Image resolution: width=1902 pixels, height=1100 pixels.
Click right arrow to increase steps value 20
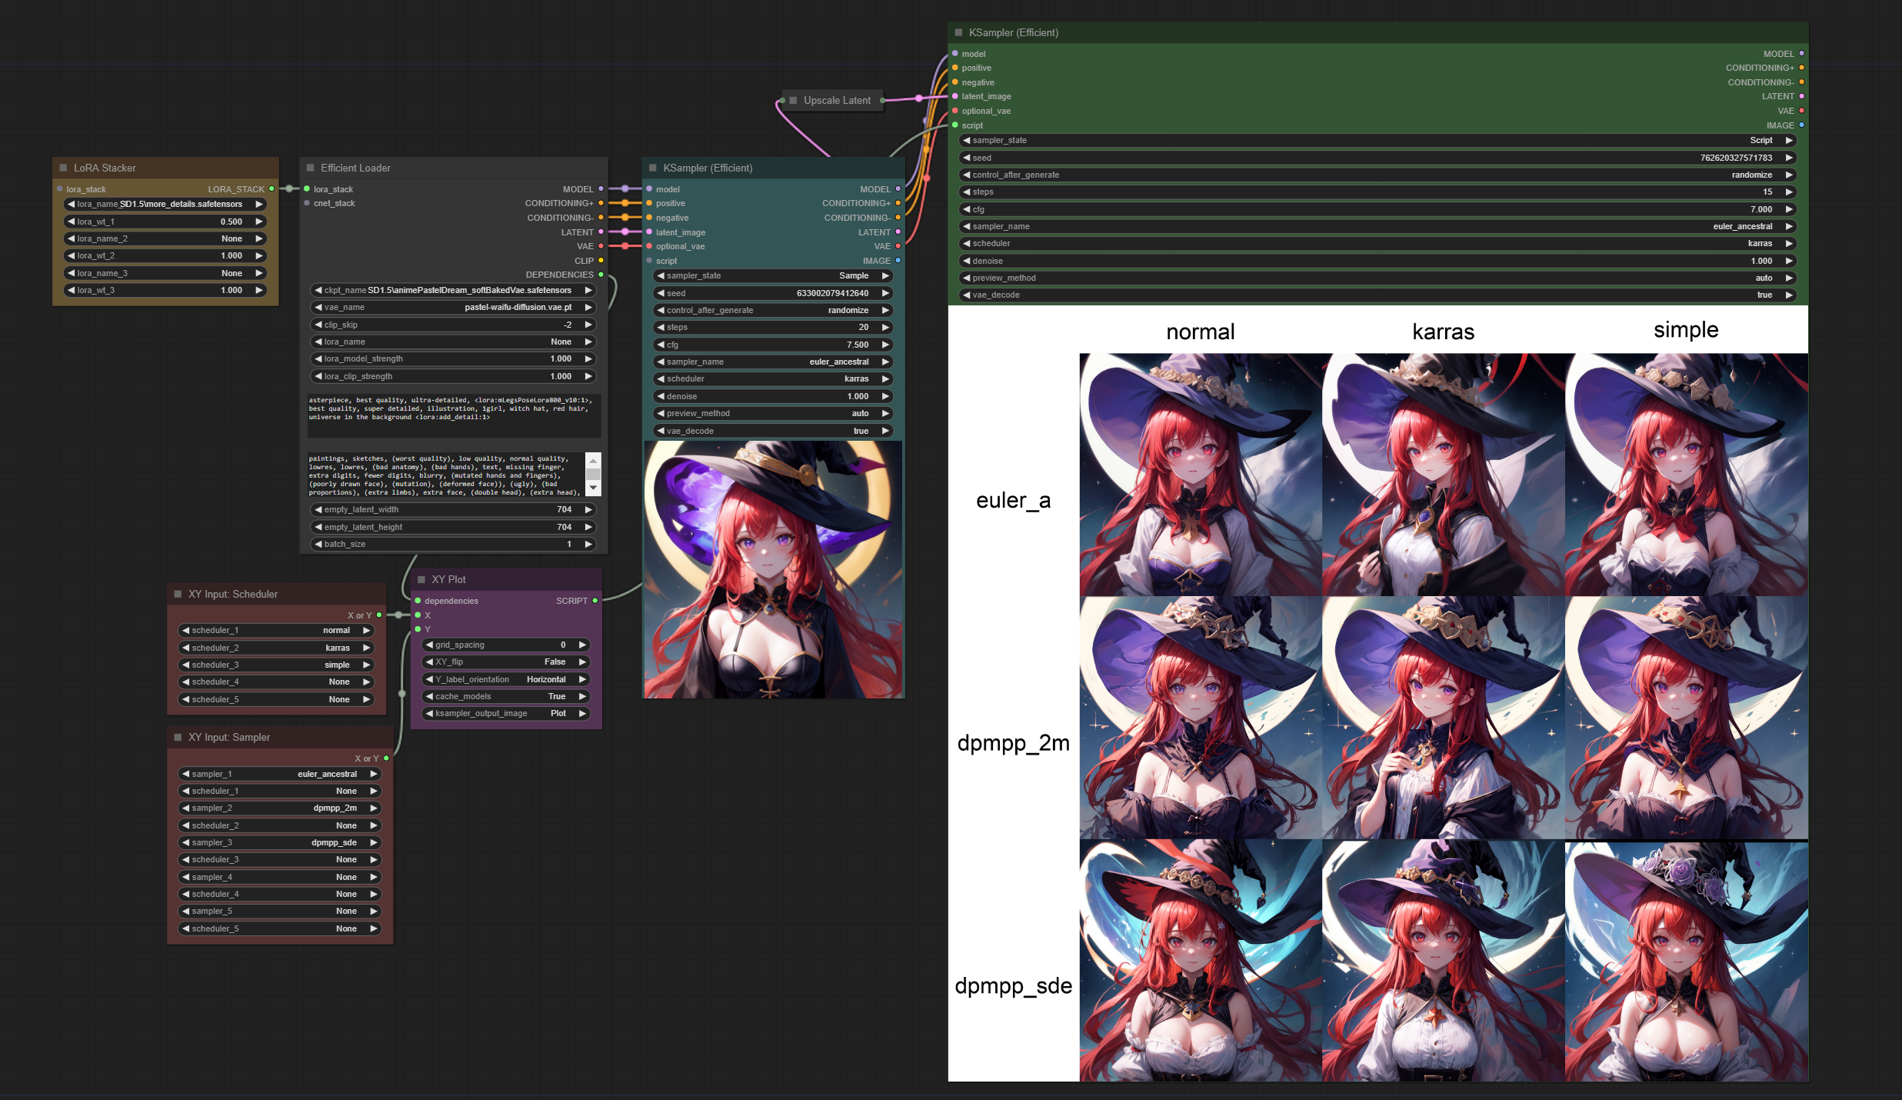pos(885,327)
